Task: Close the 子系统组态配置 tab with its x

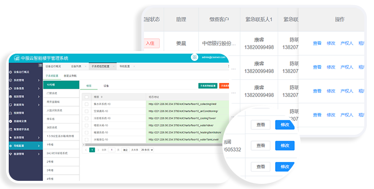Action: click(114, 66)
